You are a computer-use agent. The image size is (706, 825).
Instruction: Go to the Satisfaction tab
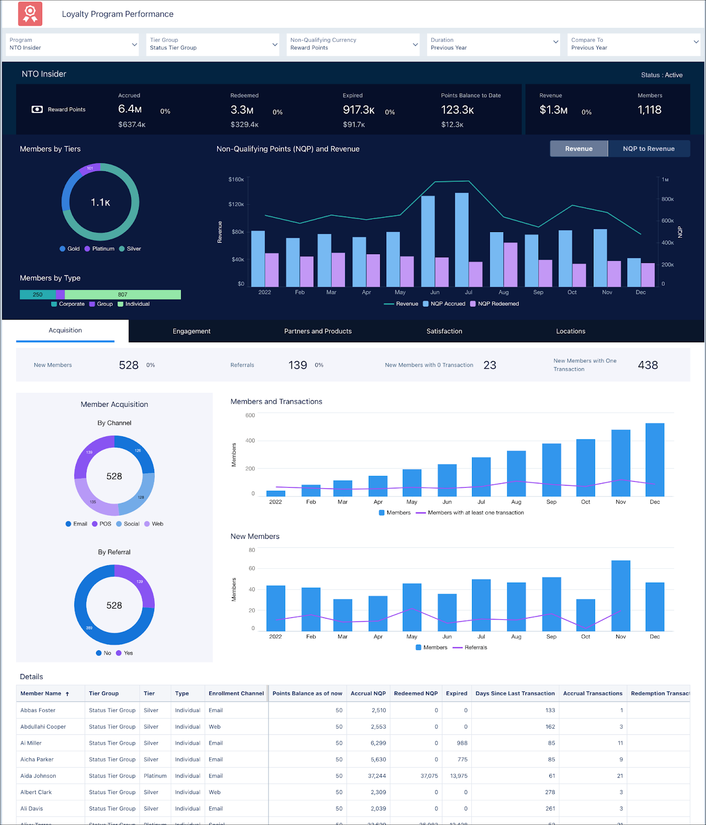444,331
